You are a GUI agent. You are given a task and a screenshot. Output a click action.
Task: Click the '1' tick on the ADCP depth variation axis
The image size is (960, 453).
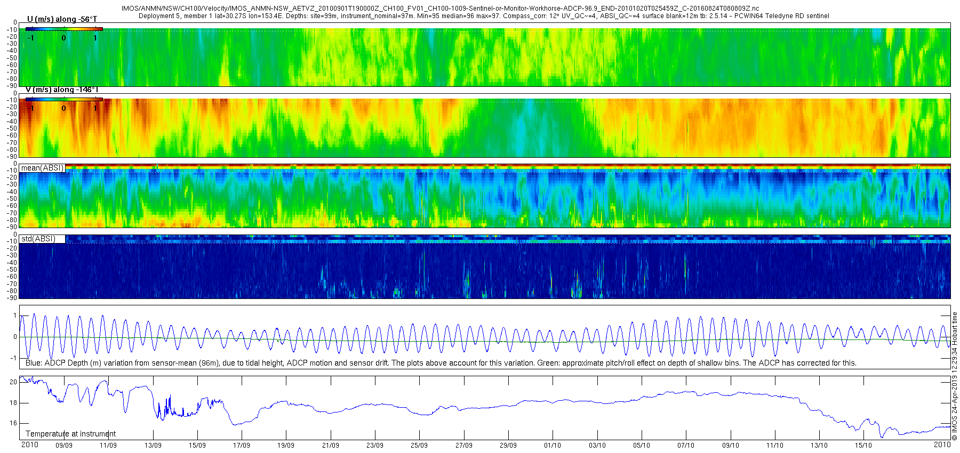[x=15, y=316]
